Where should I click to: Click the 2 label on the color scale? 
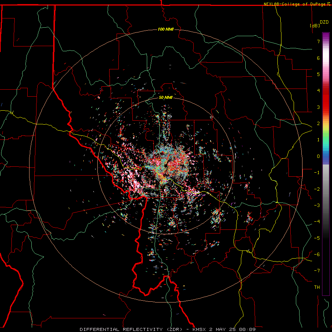click(x=318, y=124)
